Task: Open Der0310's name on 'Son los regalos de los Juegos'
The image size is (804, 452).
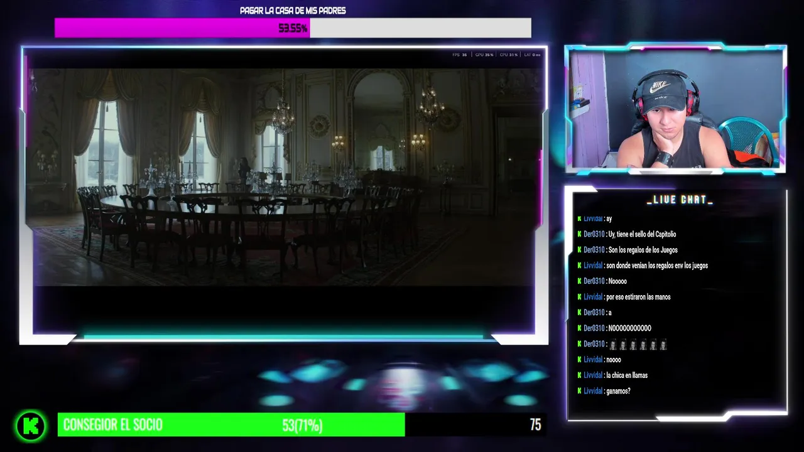Action: point(594,250)
